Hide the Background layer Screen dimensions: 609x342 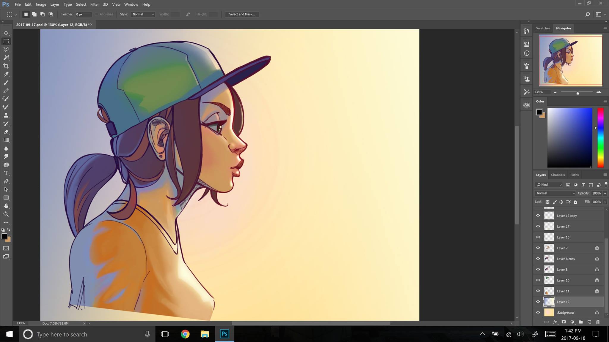coord(538,312)
